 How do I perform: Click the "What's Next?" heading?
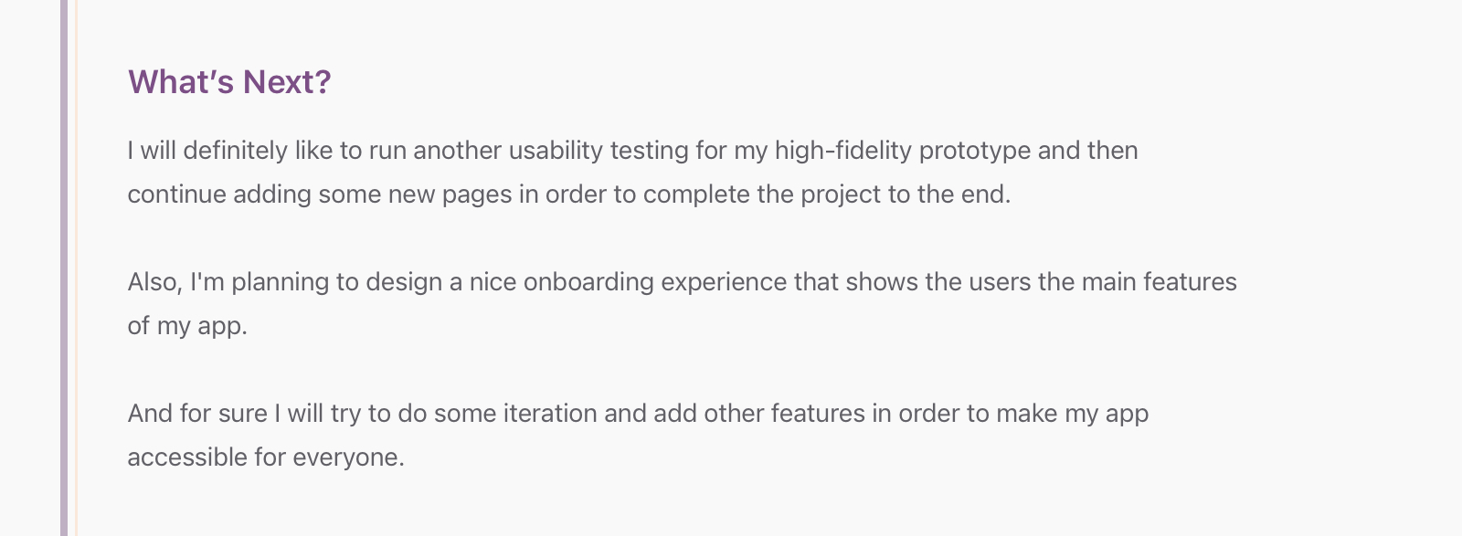(229, 82)
